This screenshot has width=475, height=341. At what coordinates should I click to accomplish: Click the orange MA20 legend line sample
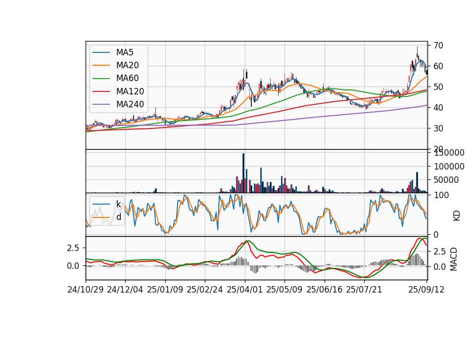101,65
